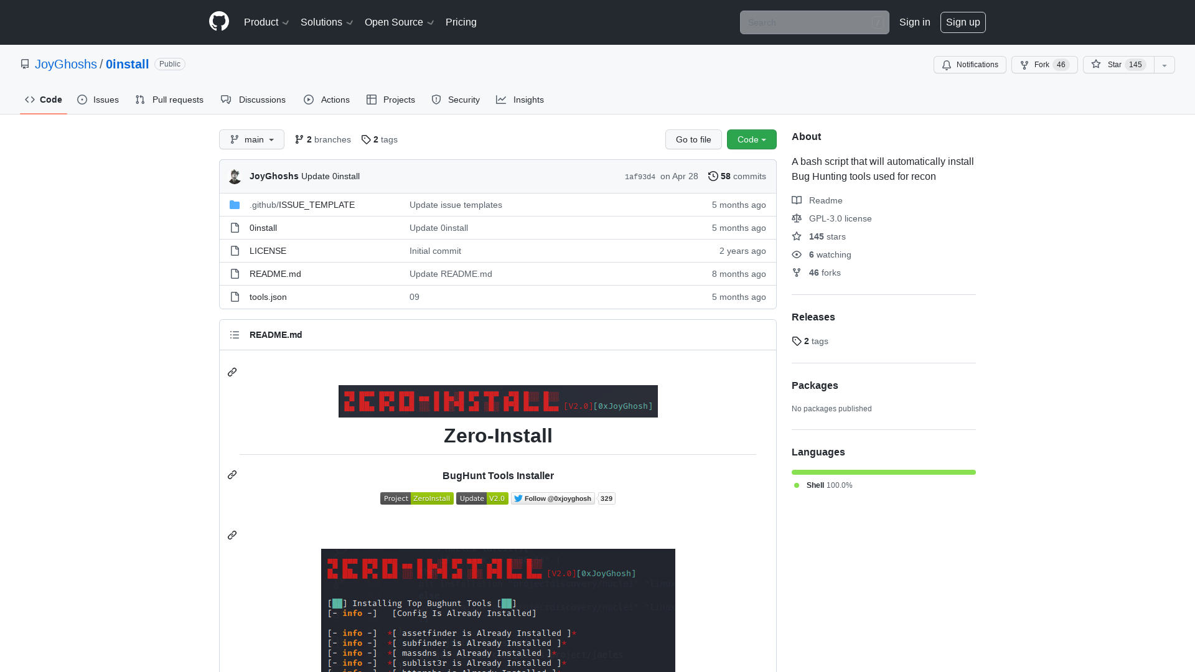Click the scales icon beside GPL-3.0 license
This screenshot has height=672, width=1195.
[x=797, y=218]
